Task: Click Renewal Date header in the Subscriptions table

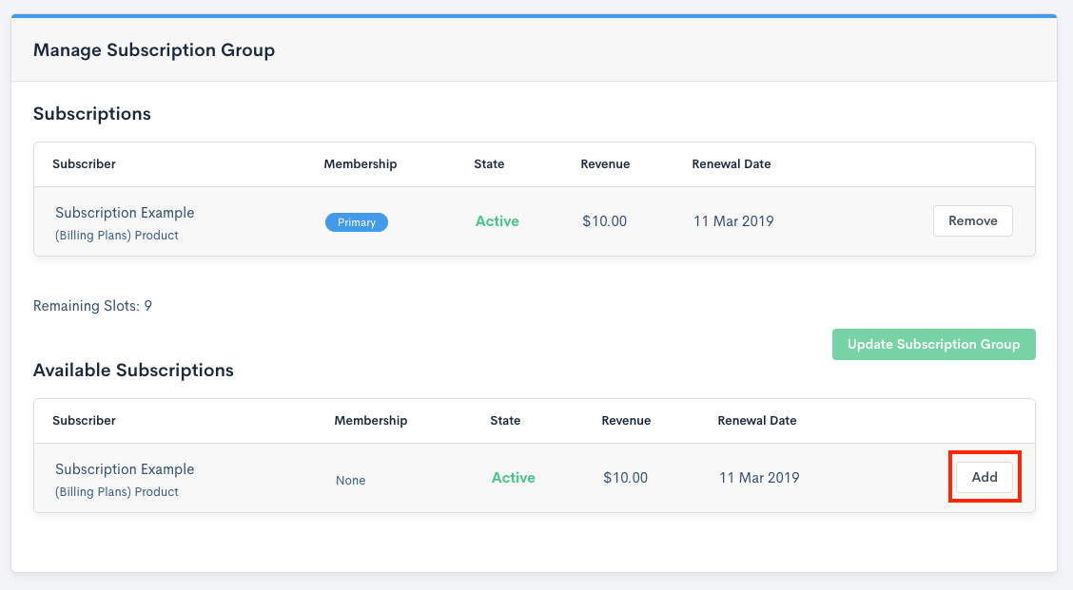Action: [x=731, y=163]
